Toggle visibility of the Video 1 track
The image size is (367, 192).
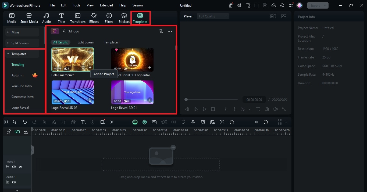[20, 167]
